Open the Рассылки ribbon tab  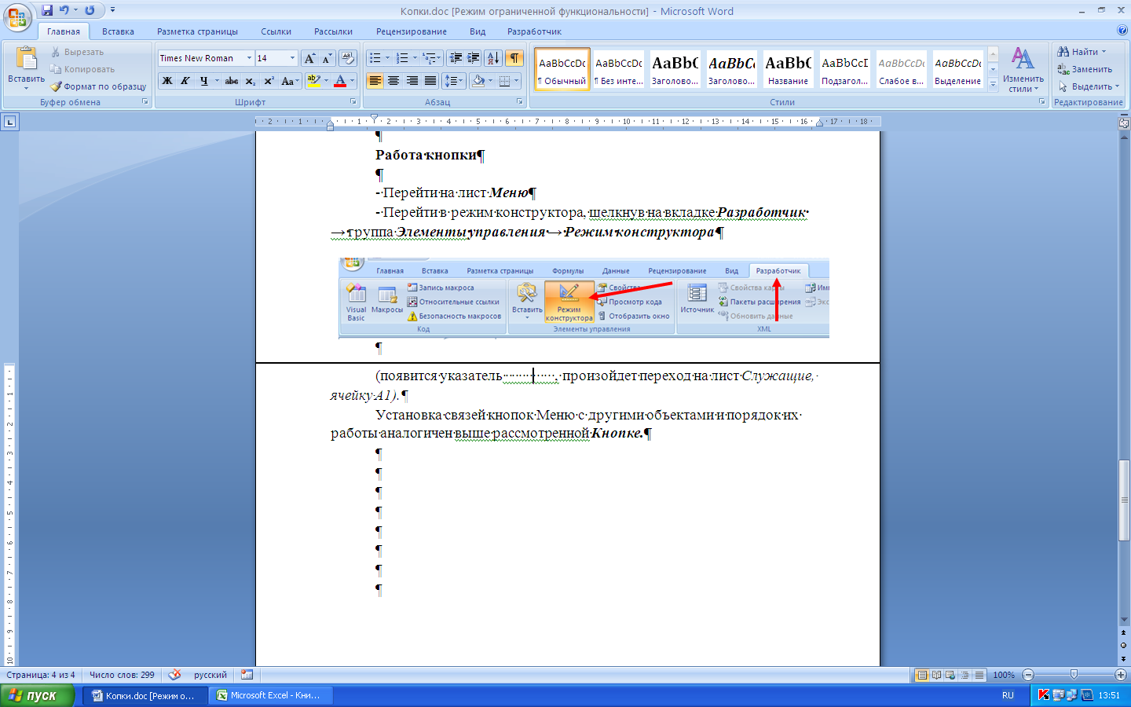pos(333,31)
